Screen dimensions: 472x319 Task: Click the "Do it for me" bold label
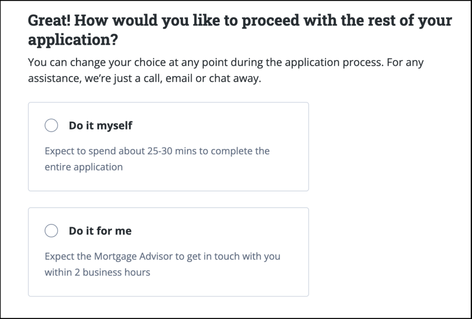tap(100, 230)
